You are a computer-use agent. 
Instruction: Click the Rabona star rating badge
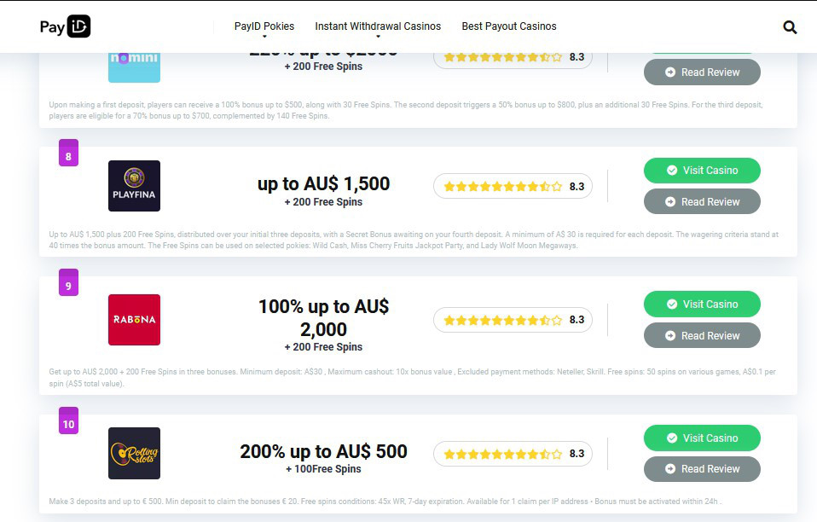513,320
